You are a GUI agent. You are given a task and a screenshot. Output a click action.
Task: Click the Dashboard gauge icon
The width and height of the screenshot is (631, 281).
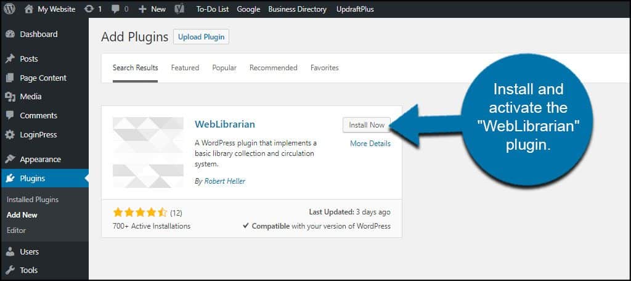[10, 35]
